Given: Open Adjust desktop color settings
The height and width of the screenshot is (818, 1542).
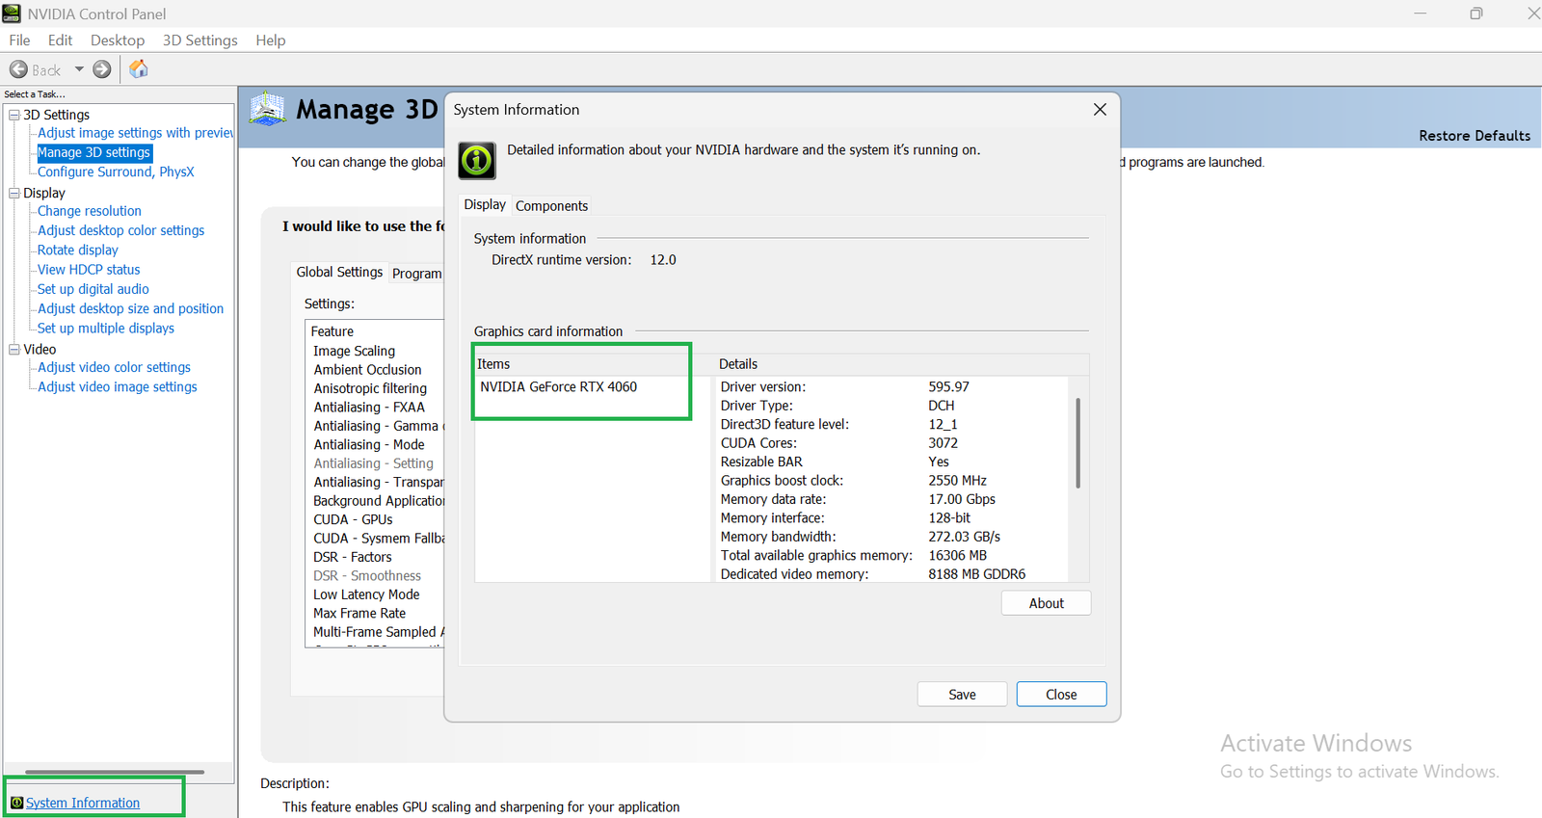Looking at the screenshot, I should click(x=121, y=230).
